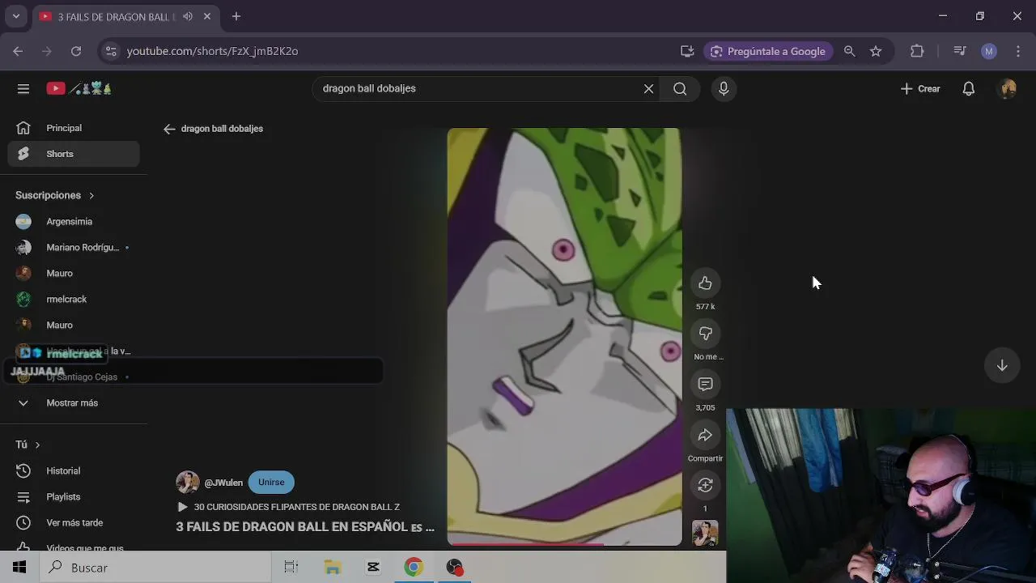Open sound thumbnail under remix button

click(x=705, y=533)
